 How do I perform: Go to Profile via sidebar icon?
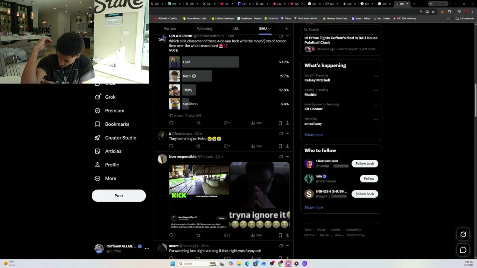(98, 165)
